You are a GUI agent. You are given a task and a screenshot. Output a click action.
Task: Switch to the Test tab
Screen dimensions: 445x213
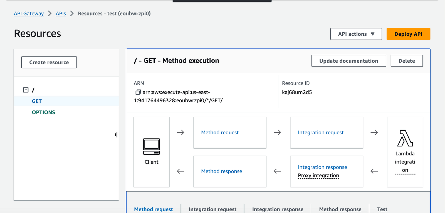tap(382, 209)
